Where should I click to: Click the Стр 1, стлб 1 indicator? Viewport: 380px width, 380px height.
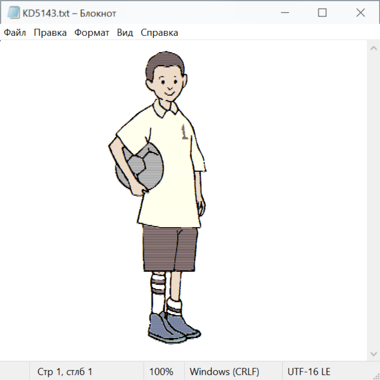pyautogui.click(x=65, y=372)
